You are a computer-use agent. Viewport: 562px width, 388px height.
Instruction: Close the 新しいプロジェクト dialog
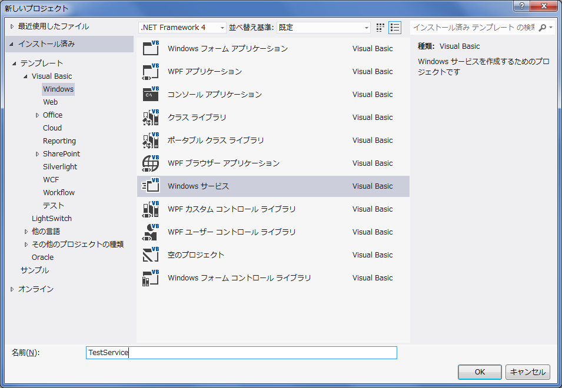click(544, 6)
